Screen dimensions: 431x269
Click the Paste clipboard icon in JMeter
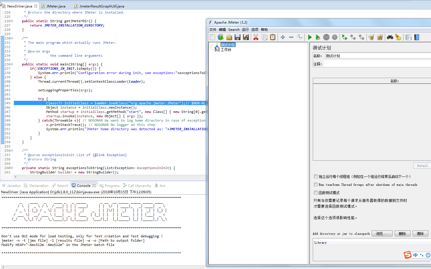coord(272,37)
